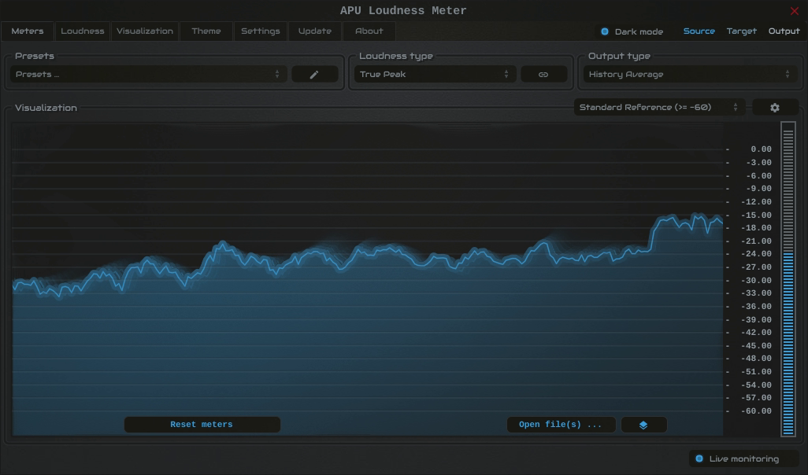
Task: Switch to the Update tab
Action: click(315, 31)
